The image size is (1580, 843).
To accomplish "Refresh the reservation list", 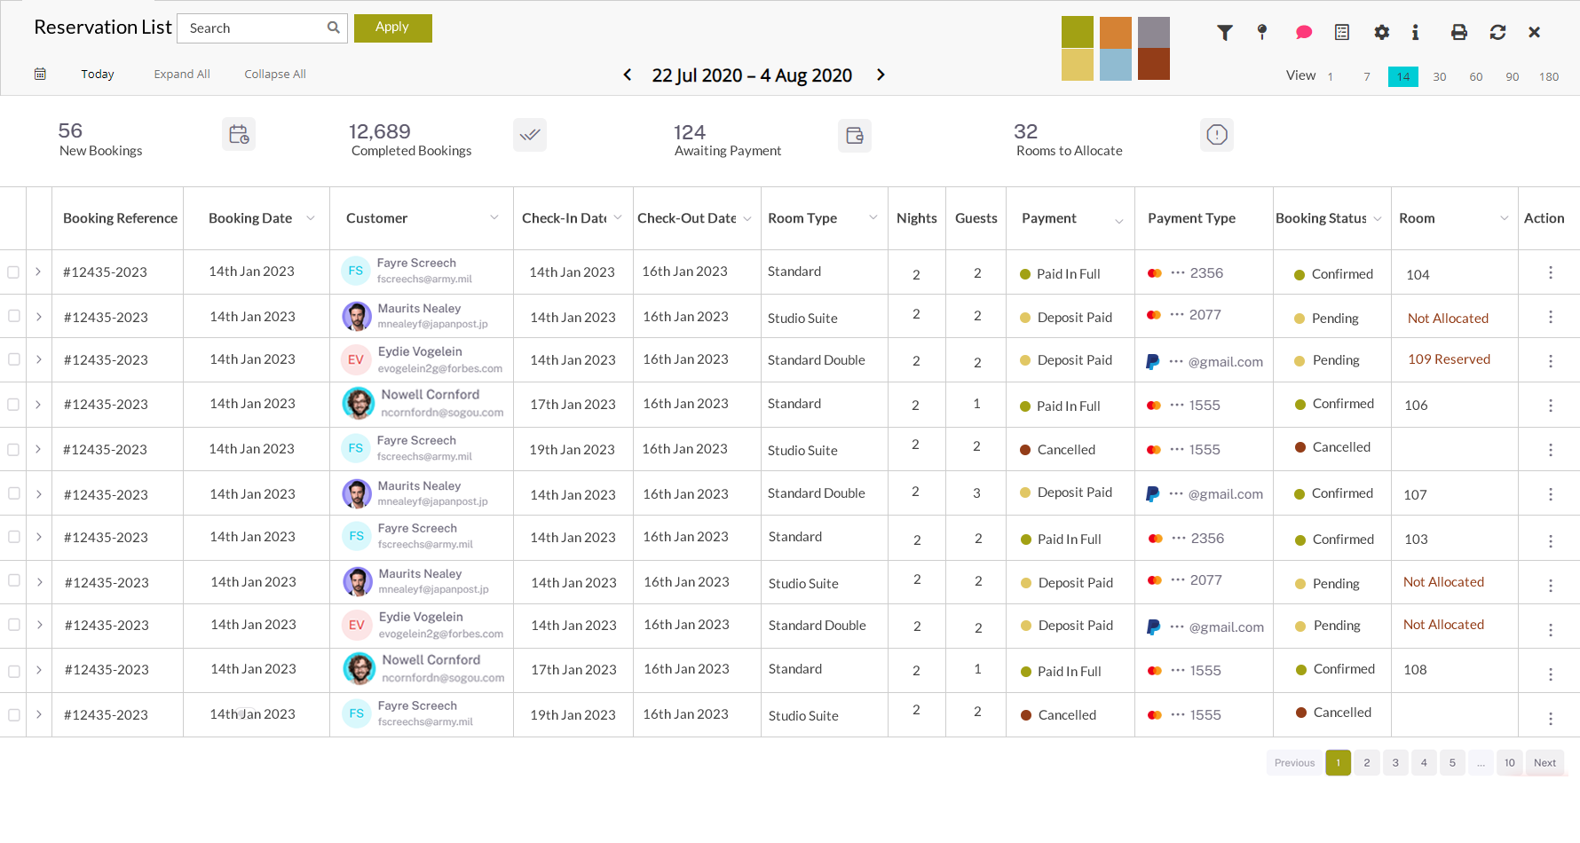I will click(x=1497, y=33).
